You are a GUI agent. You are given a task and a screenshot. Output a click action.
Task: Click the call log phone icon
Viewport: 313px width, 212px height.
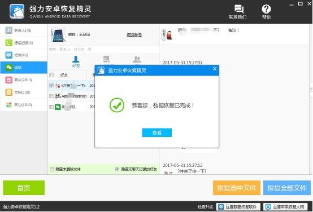[x=9, y=43]
